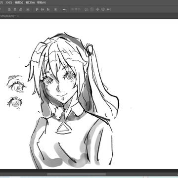
Task: Open the 3D(D) menu
Action: point(9,2)
